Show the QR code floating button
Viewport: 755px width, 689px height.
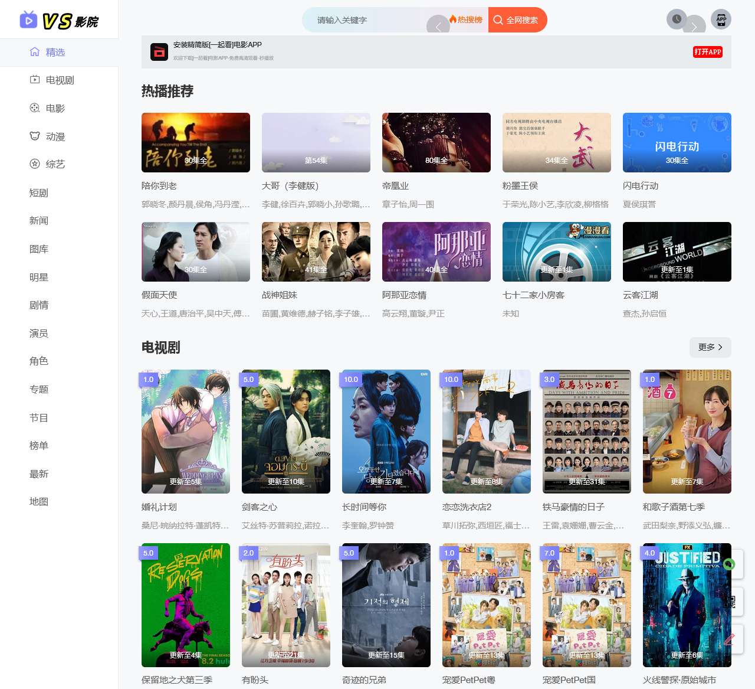point(731,602)
